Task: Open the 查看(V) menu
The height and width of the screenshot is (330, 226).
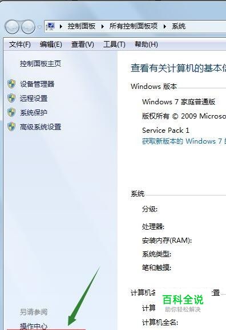Action: point(82,44)
